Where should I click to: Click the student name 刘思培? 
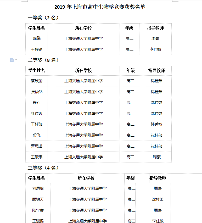tap(38, 188)
